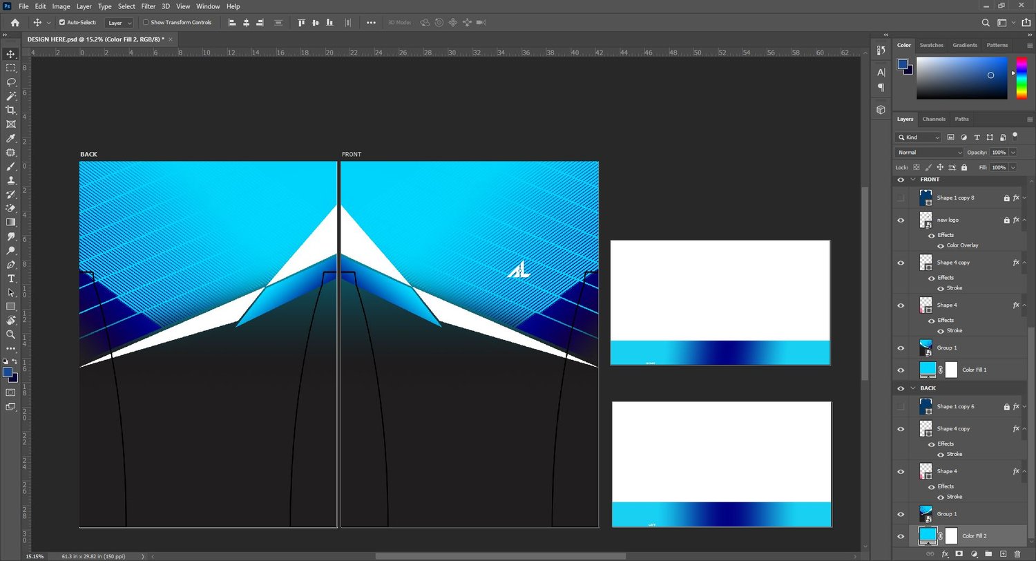Select the Move tool
This screenshot has width=1036, height=561.
pyautogui.click(x=10, y=54)
